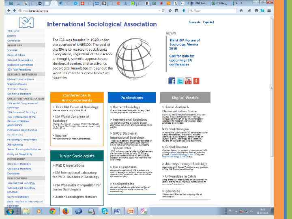Switch to Firefox on the taskbar

tap(65, 211)
